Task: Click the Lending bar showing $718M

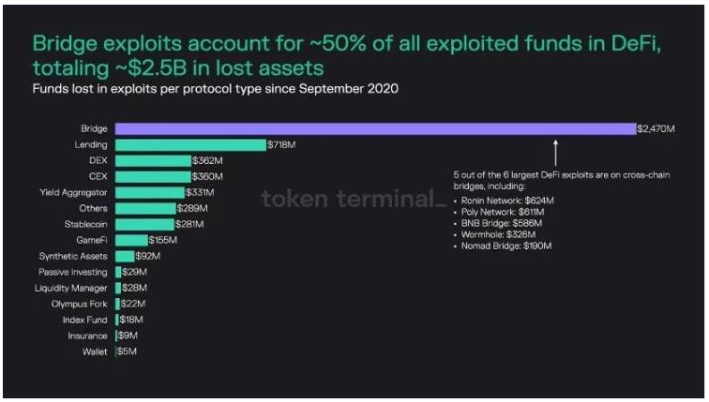Action: (190, 145)
